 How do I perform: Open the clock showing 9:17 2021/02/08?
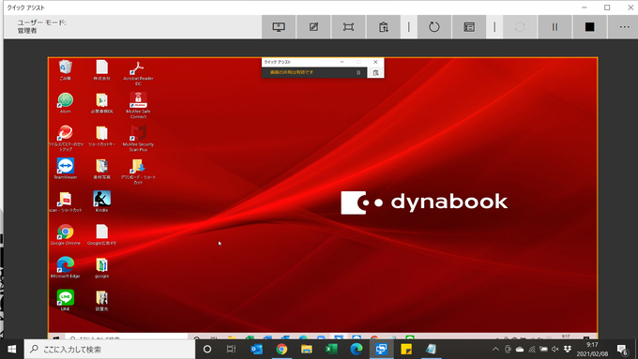click(592, 350)
